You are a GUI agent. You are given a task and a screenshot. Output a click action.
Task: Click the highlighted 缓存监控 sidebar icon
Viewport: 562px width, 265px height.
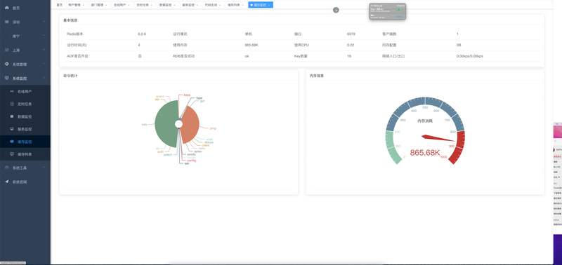pos(12,142)
